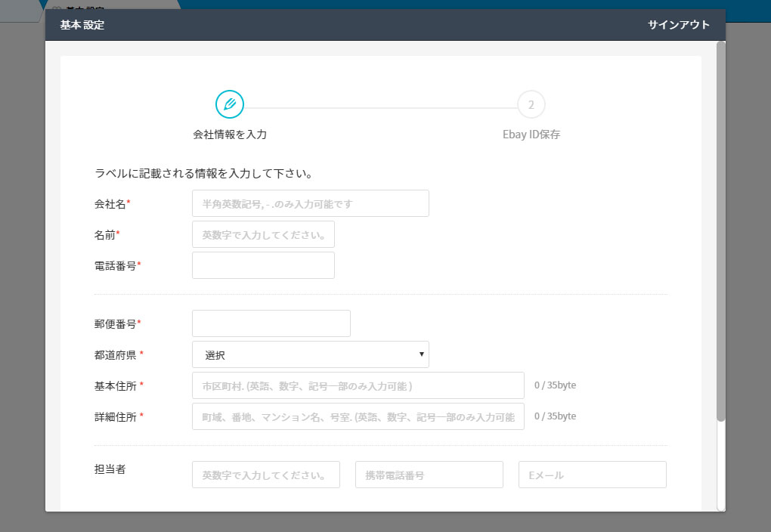Click the サインアウト link
This screenshot has width=771, height=532.
(x=679, y=25)
